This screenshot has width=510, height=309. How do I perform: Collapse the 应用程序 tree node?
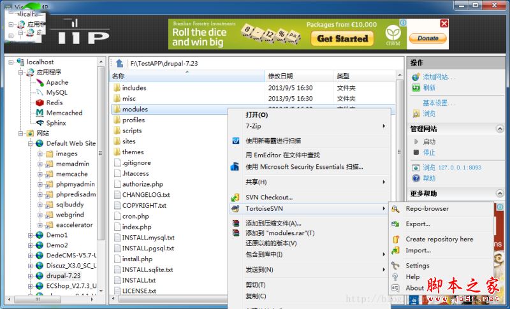click(21, 72)
